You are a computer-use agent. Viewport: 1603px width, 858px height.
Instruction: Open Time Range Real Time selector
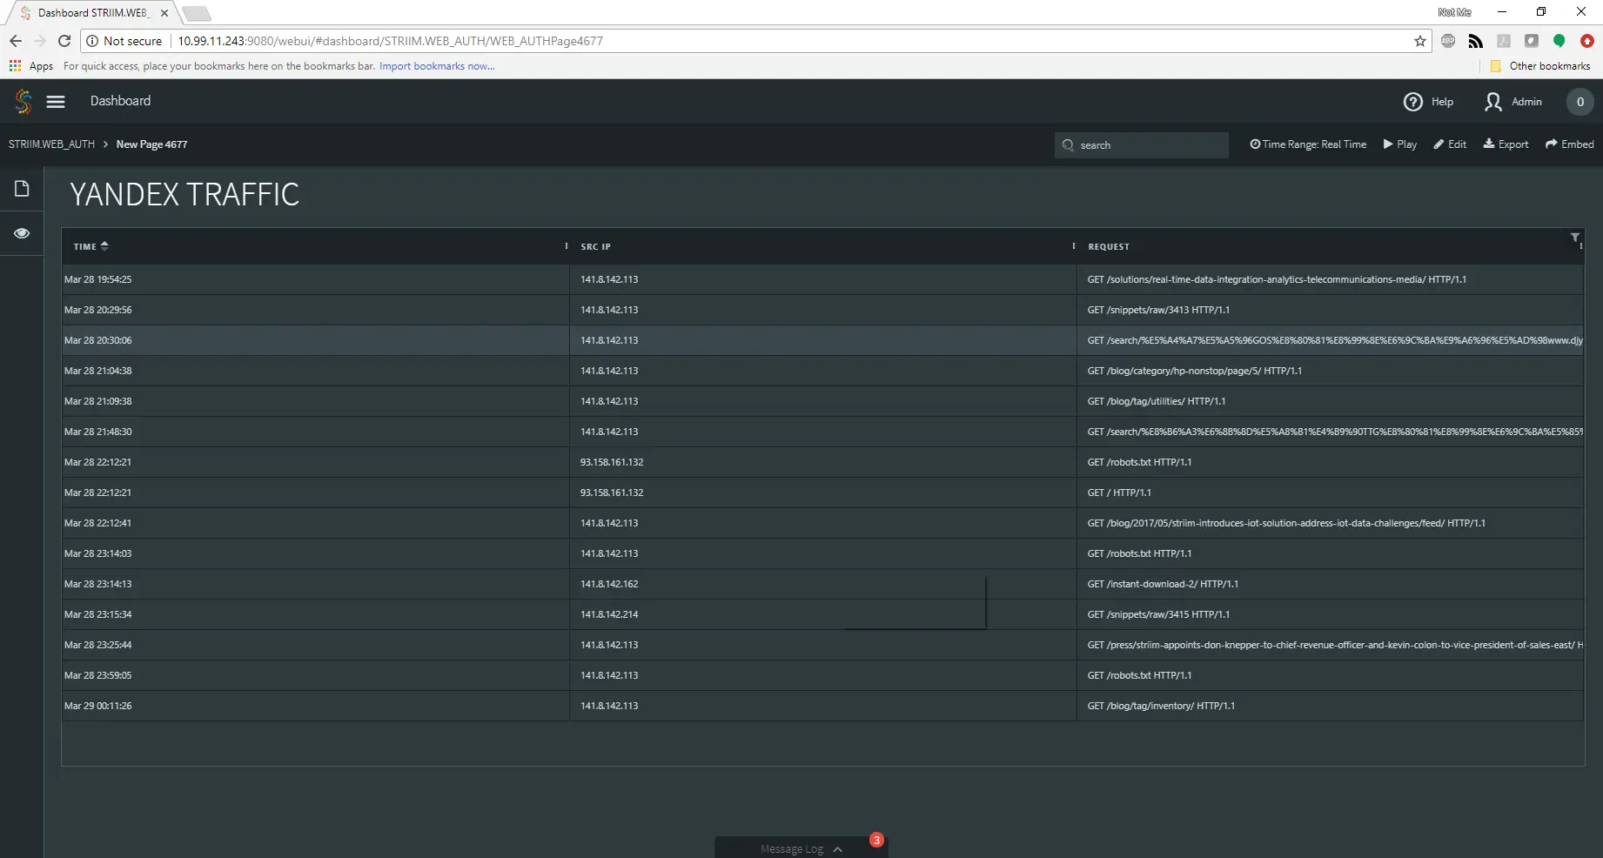[x=1308, y=144]
